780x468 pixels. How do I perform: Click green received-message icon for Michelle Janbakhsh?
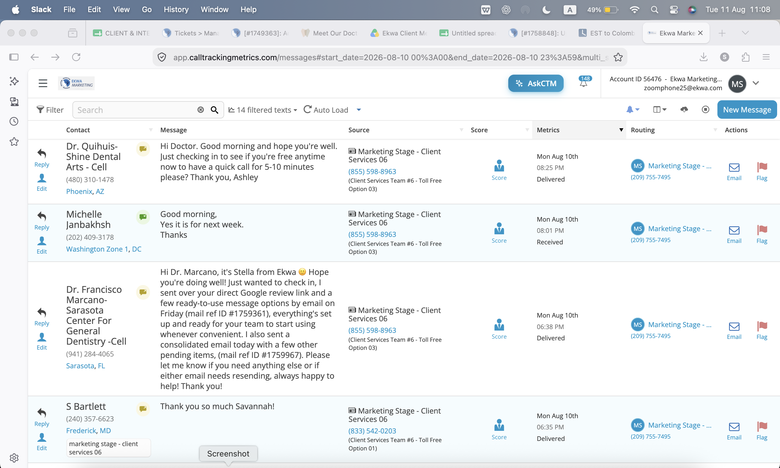point(143,217)
